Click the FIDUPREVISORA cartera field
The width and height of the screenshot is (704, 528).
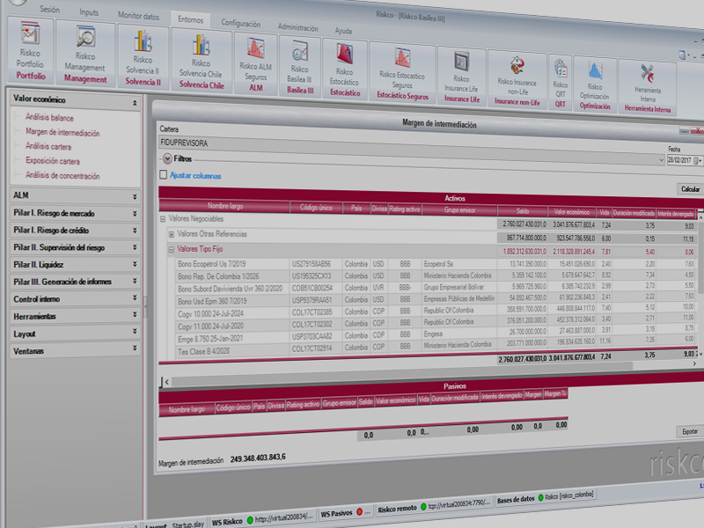412,150
